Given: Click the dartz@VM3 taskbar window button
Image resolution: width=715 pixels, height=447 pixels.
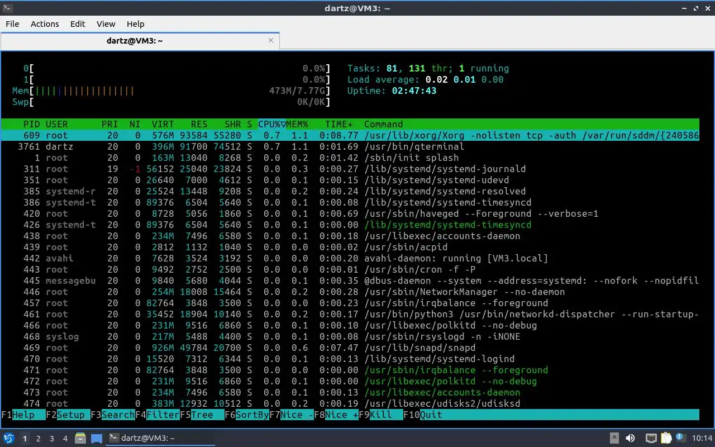Looking at the screenshot, I should coord(161,439).
